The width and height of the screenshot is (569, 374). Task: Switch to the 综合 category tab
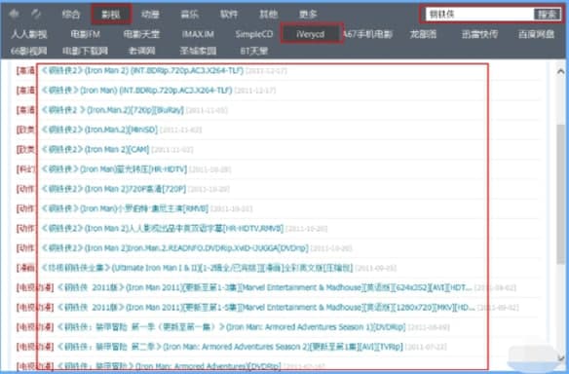coord(71,15)
